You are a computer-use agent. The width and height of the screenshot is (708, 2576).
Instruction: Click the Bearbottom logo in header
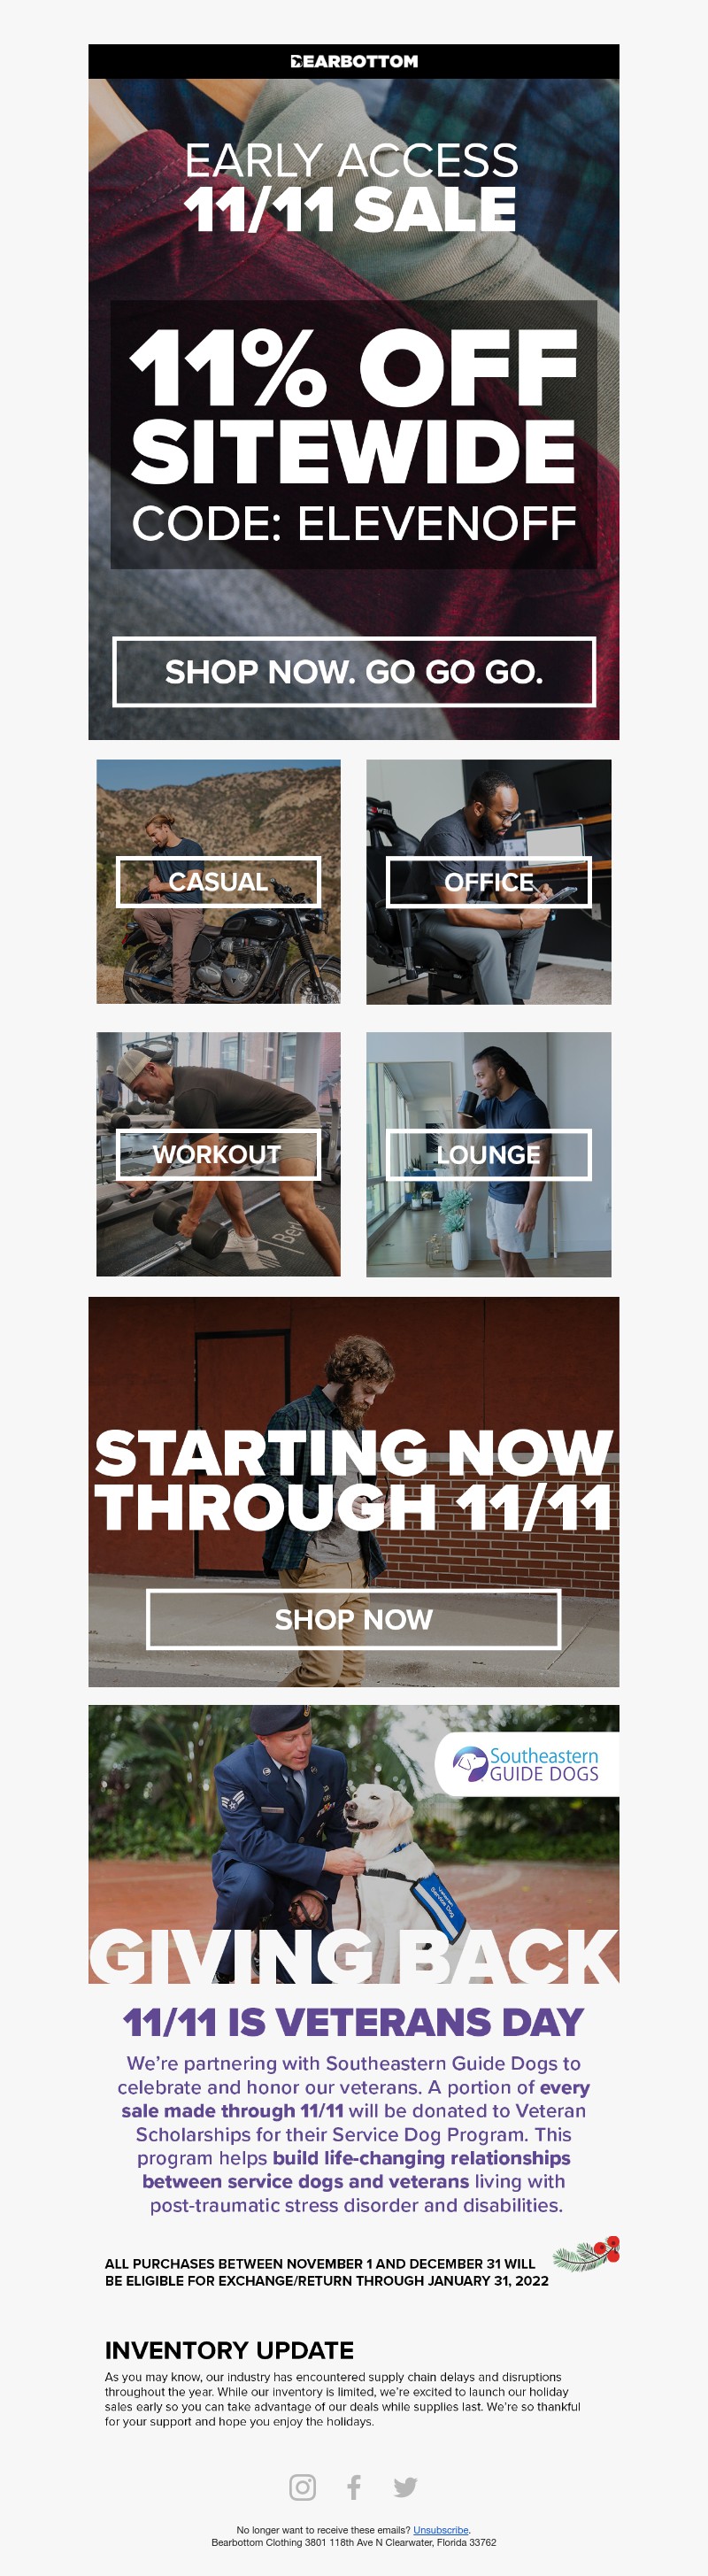354,61
